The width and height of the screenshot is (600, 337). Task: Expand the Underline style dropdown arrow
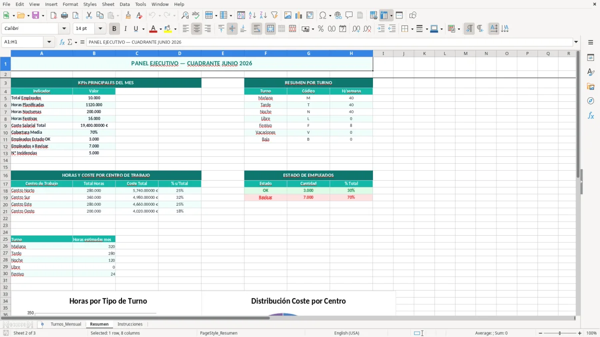click(143, 29)
